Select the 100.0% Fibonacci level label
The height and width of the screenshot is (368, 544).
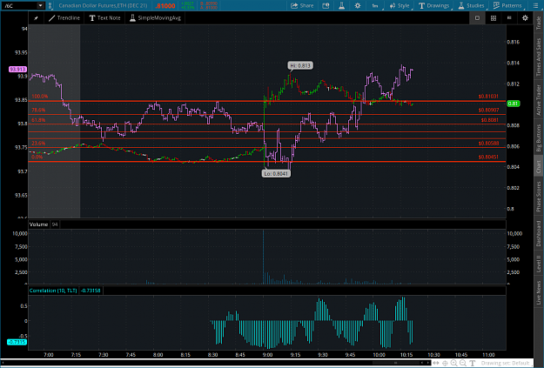pyautogui.click(x=40, y=97)
